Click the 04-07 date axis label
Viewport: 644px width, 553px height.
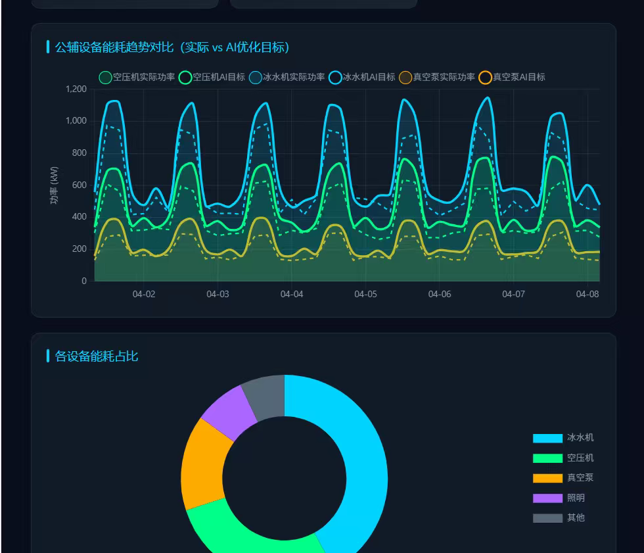[x=513, y=294]
